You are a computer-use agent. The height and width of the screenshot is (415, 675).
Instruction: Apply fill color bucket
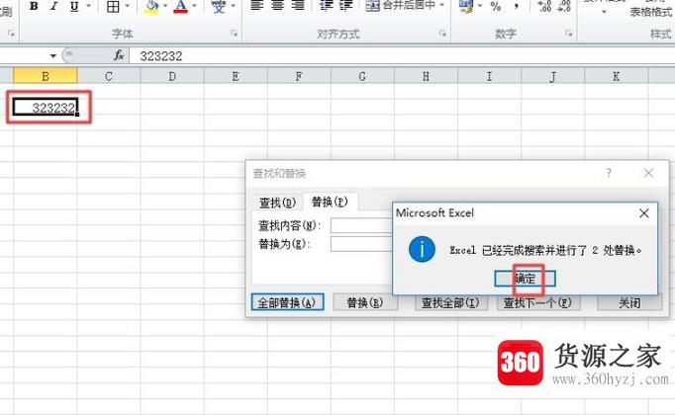(x=152, y=6)
